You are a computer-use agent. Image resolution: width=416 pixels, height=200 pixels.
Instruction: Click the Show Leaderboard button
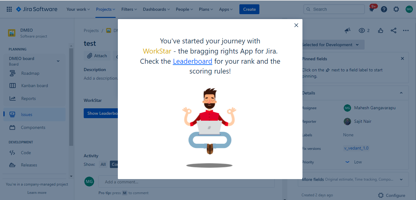101,113
